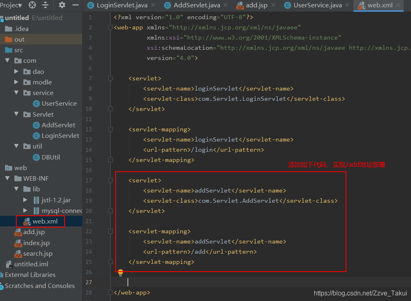Select index.jsp in the project tree
Screen dimensions: 411x301
(36, 243)
